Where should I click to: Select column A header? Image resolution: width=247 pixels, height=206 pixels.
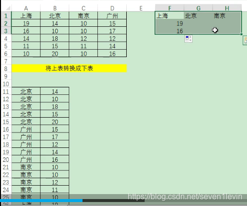[x=26, y=8]
